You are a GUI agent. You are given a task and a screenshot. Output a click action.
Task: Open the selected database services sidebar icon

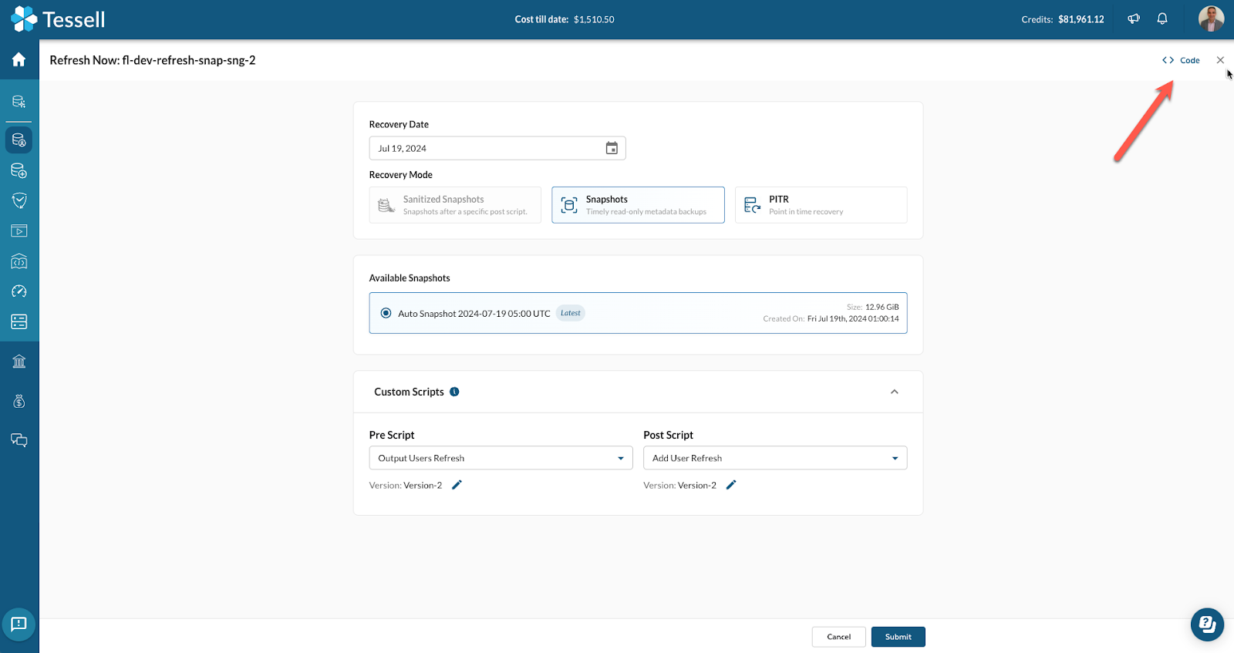click(19, 140)
